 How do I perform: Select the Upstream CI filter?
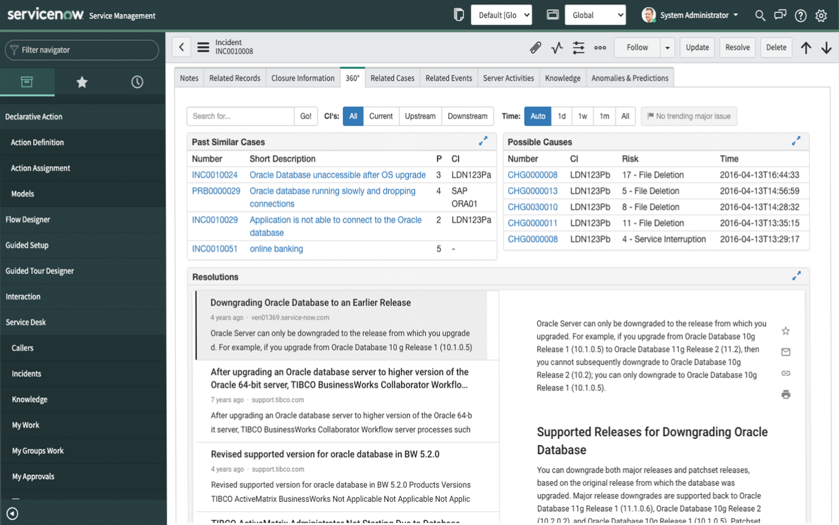coord(420,116)
